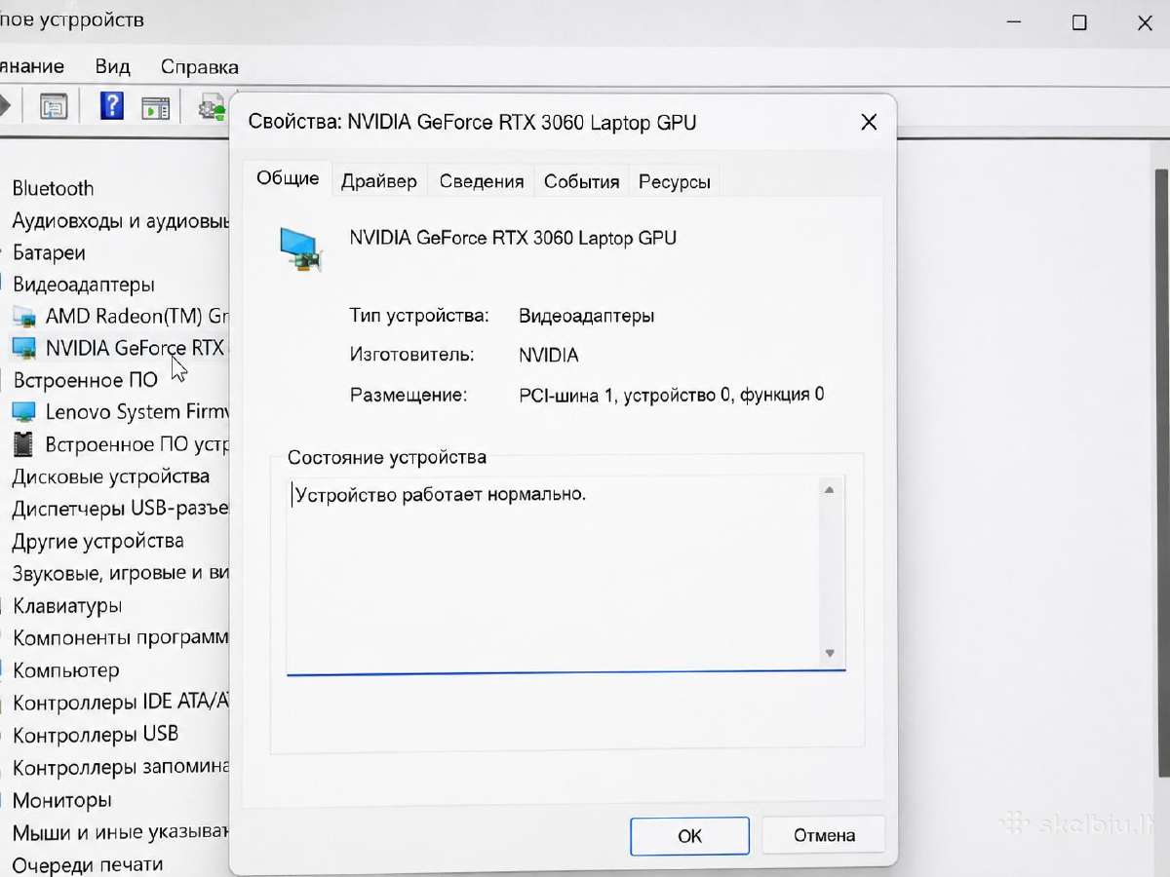Select the Компоненты программ category
Image resolution: width=1170 pixels, height=877 pixels.
pyautogui.click(x=120, y=638)
